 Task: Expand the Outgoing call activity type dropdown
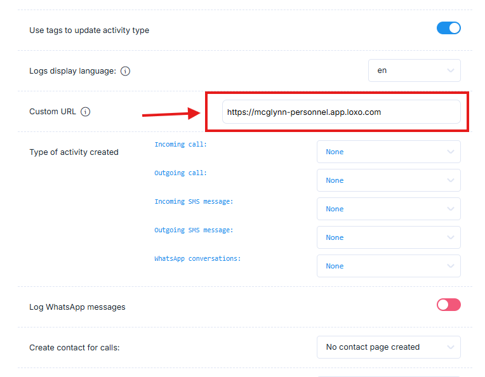coord(389,180)
